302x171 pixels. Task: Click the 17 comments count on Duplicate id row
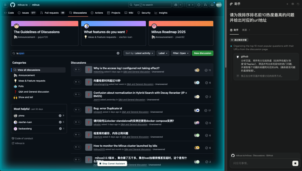[207, 110]
